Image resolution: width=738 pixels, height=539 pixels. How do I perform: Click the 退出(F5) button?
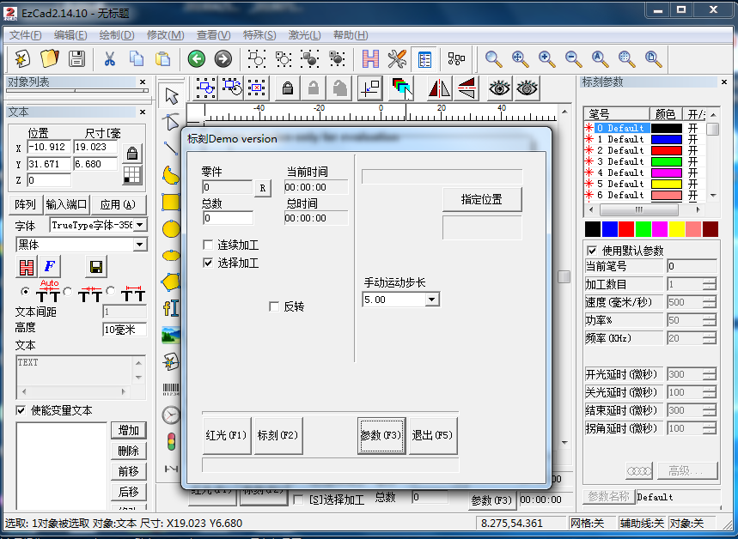pos(432,435)
